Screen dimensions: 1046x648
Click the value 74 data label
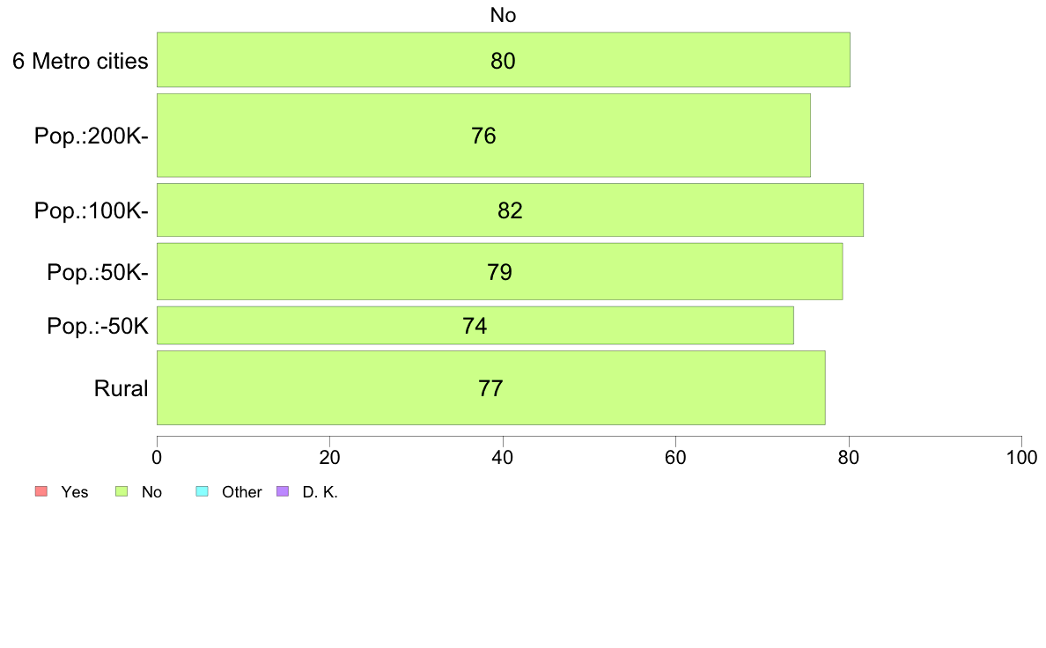coord(475,326)
